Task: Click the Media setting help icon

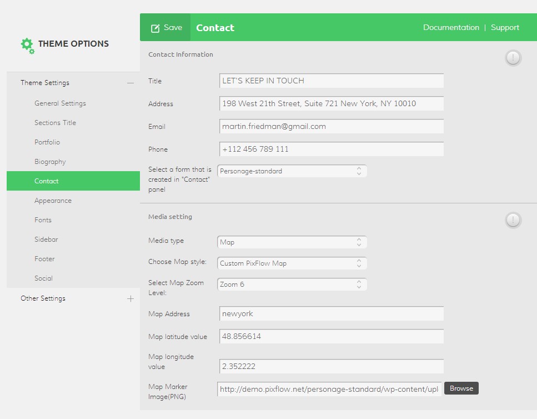Action: tap(513, 220)
